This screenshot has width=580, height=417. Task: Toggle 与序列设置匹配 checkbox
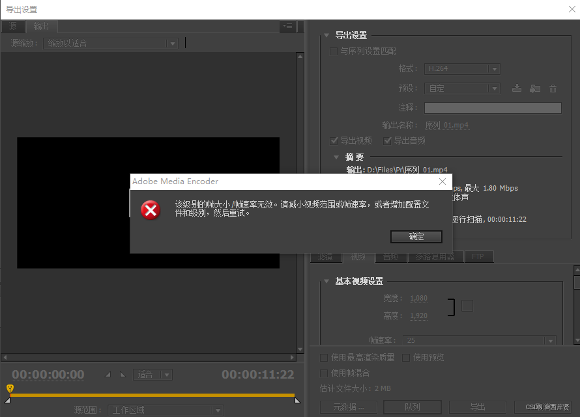333,51
